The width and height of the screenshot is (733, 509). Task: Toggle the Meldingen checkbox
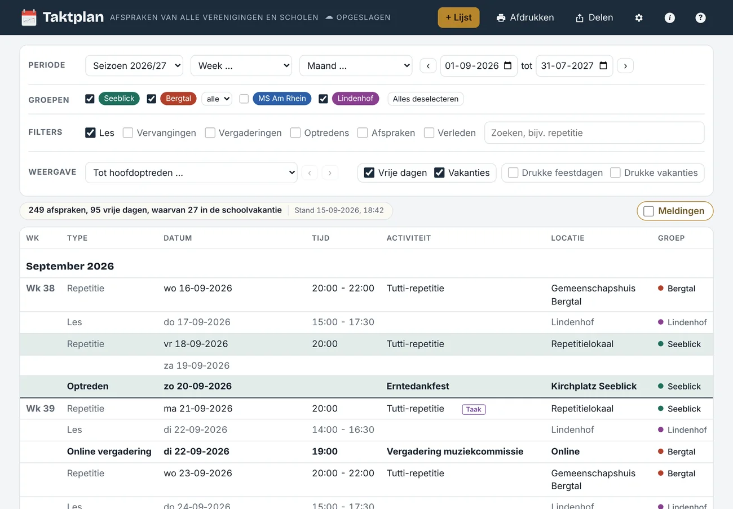648,211
